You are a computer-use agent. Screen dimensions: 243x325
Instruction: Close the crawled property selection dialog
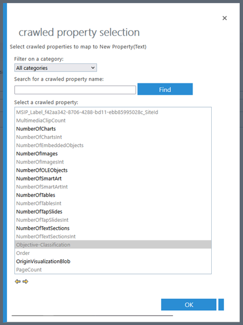[224, 18]
